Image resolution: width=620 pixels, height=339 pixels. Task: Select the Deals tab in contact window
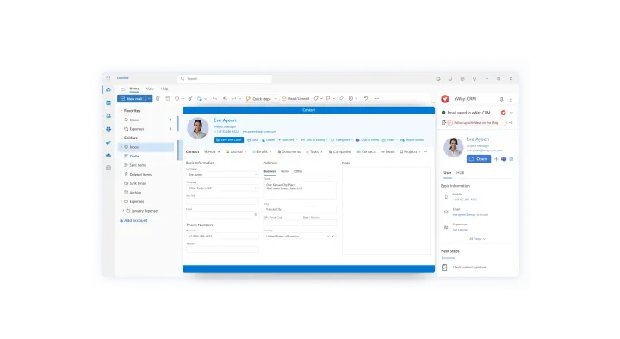coord(387,151)
